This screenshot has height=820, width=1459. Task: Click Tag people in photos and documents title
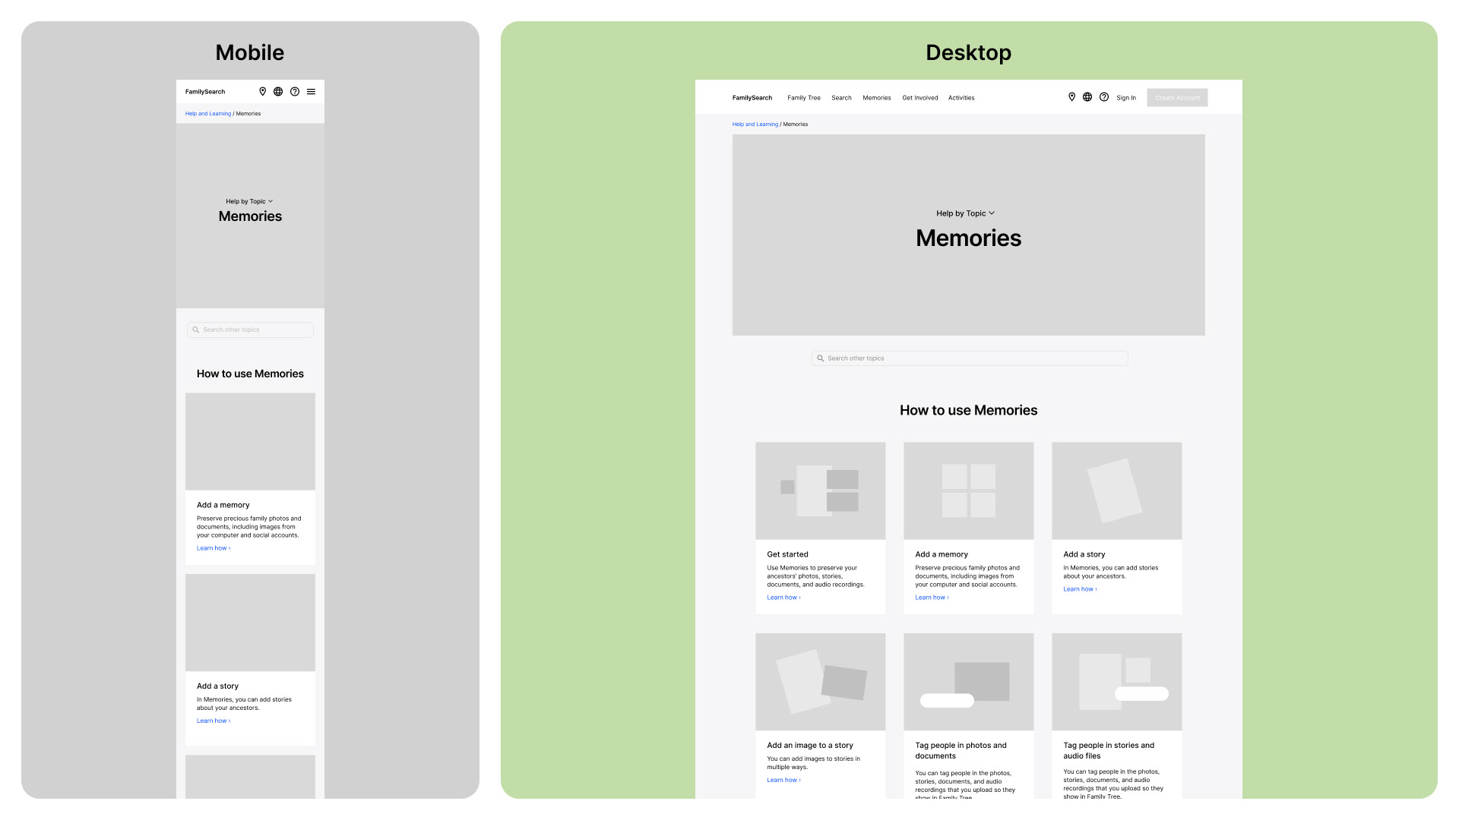coord(961,751)
